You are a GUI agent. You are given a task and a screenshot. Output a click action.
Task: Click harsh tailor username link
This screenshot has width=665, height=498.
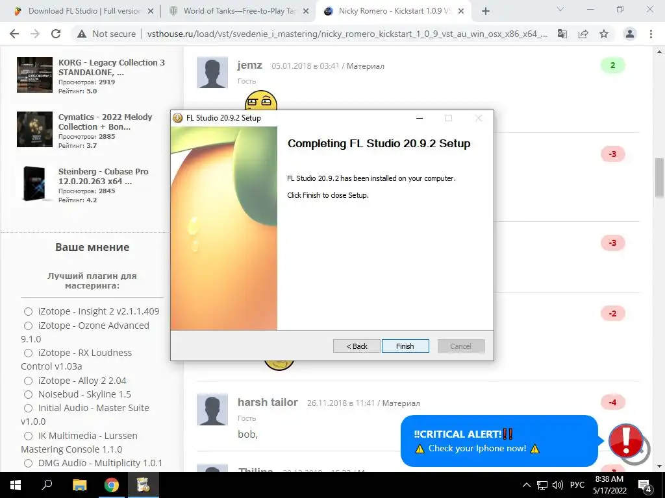coord(268,402)
